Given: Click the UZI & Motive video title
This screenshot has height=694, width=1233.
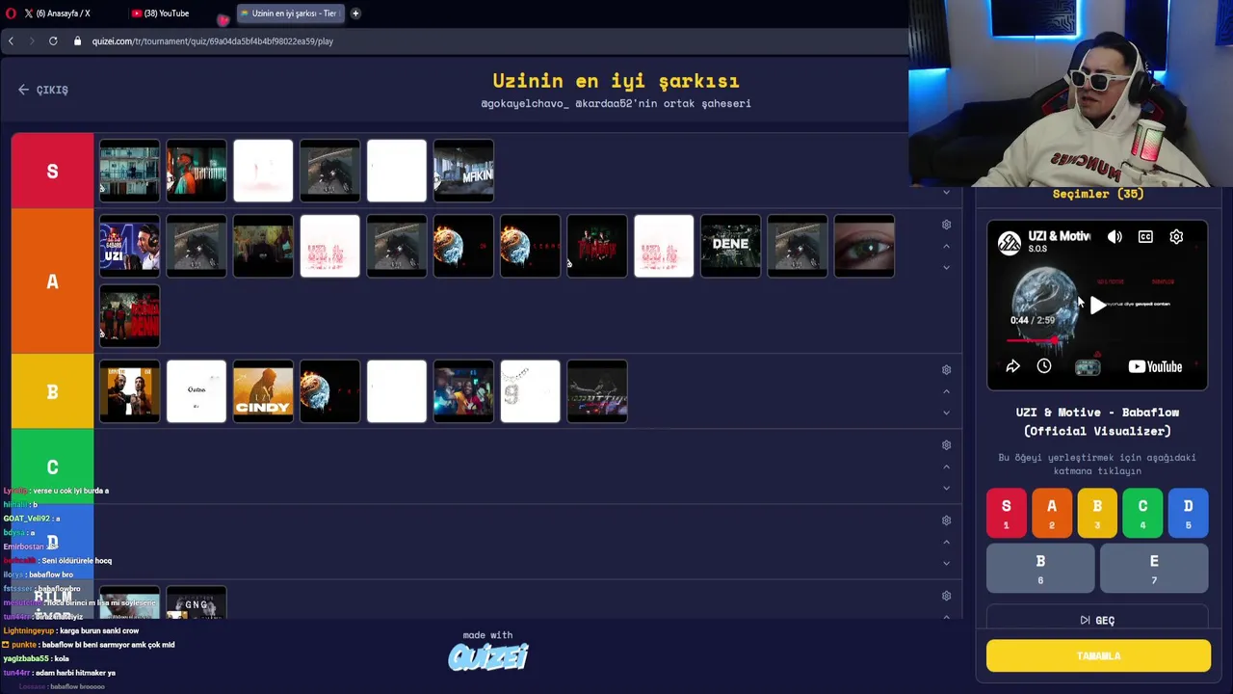Looking at the screenshot, I should tap(1097, 421).
